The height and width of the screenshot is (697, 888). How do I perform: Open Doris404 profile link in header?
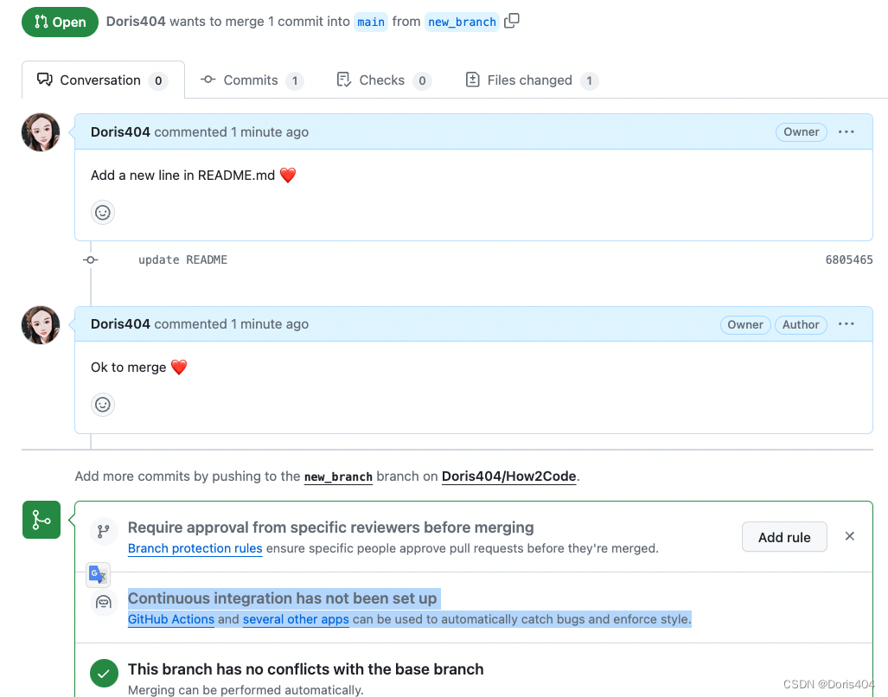[x=136, y=22]
